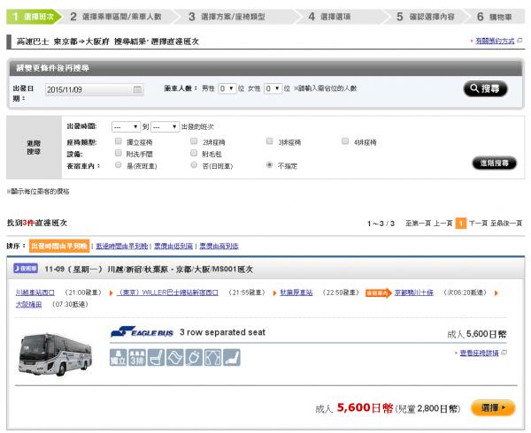531x433 pixels.
Task: Click the 3-row seat amenity icon
Action: click(137, 358)
